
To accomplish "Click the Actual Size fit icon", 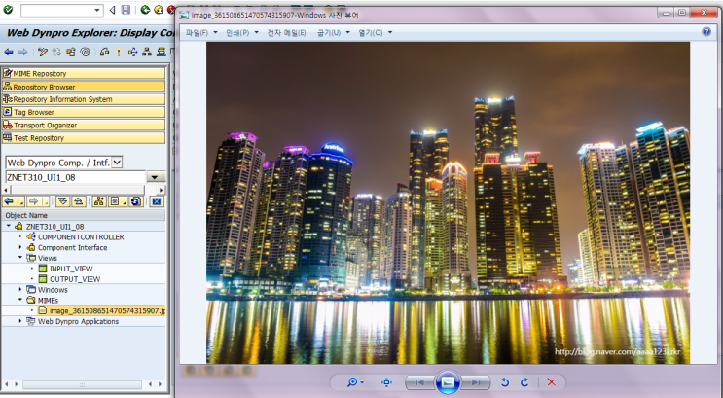I will [x=386, y=382].
